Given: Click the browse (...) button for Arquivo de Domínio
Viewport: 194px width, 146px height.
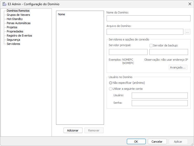Looking at the screenshot, I should coord(188,32).
